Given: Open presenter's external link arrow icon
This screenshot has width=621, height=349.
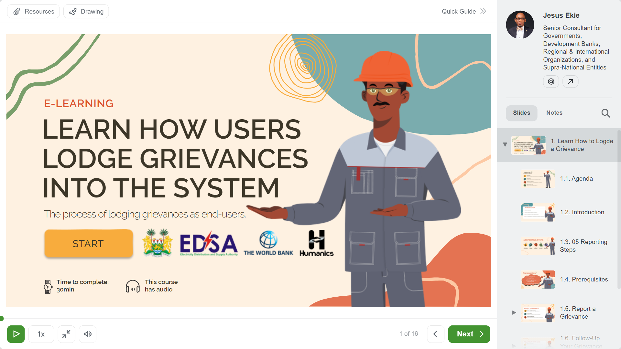Looking at the screenshot, I should (x=571, y=81).
